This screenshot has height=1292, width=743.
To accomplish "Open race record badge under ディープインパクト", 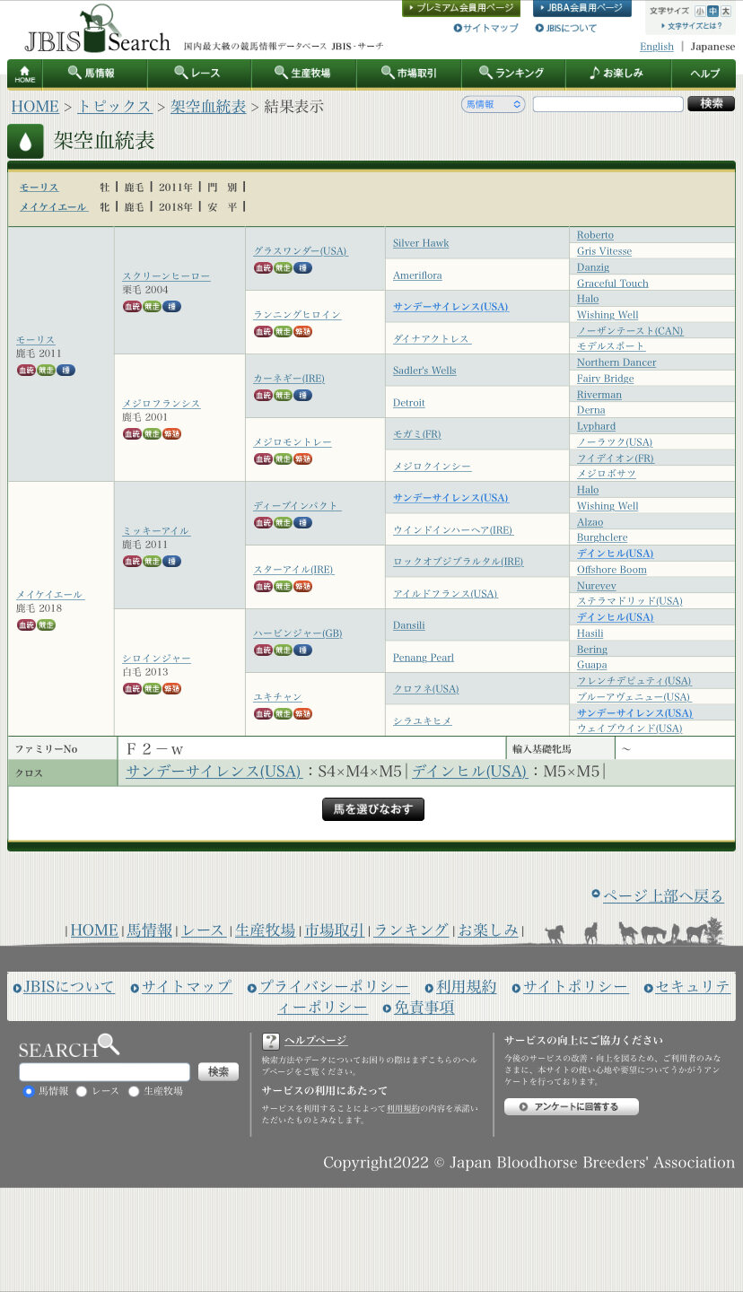I will (x=283, y=523).
